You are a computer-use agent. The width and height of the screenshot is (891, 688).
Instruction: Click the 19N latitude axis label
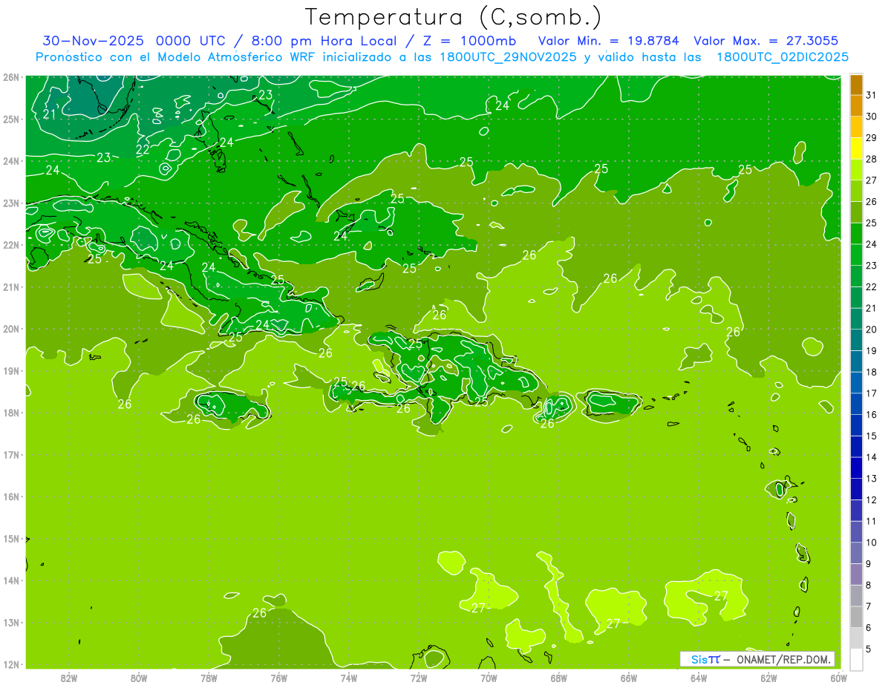[11, 370]
